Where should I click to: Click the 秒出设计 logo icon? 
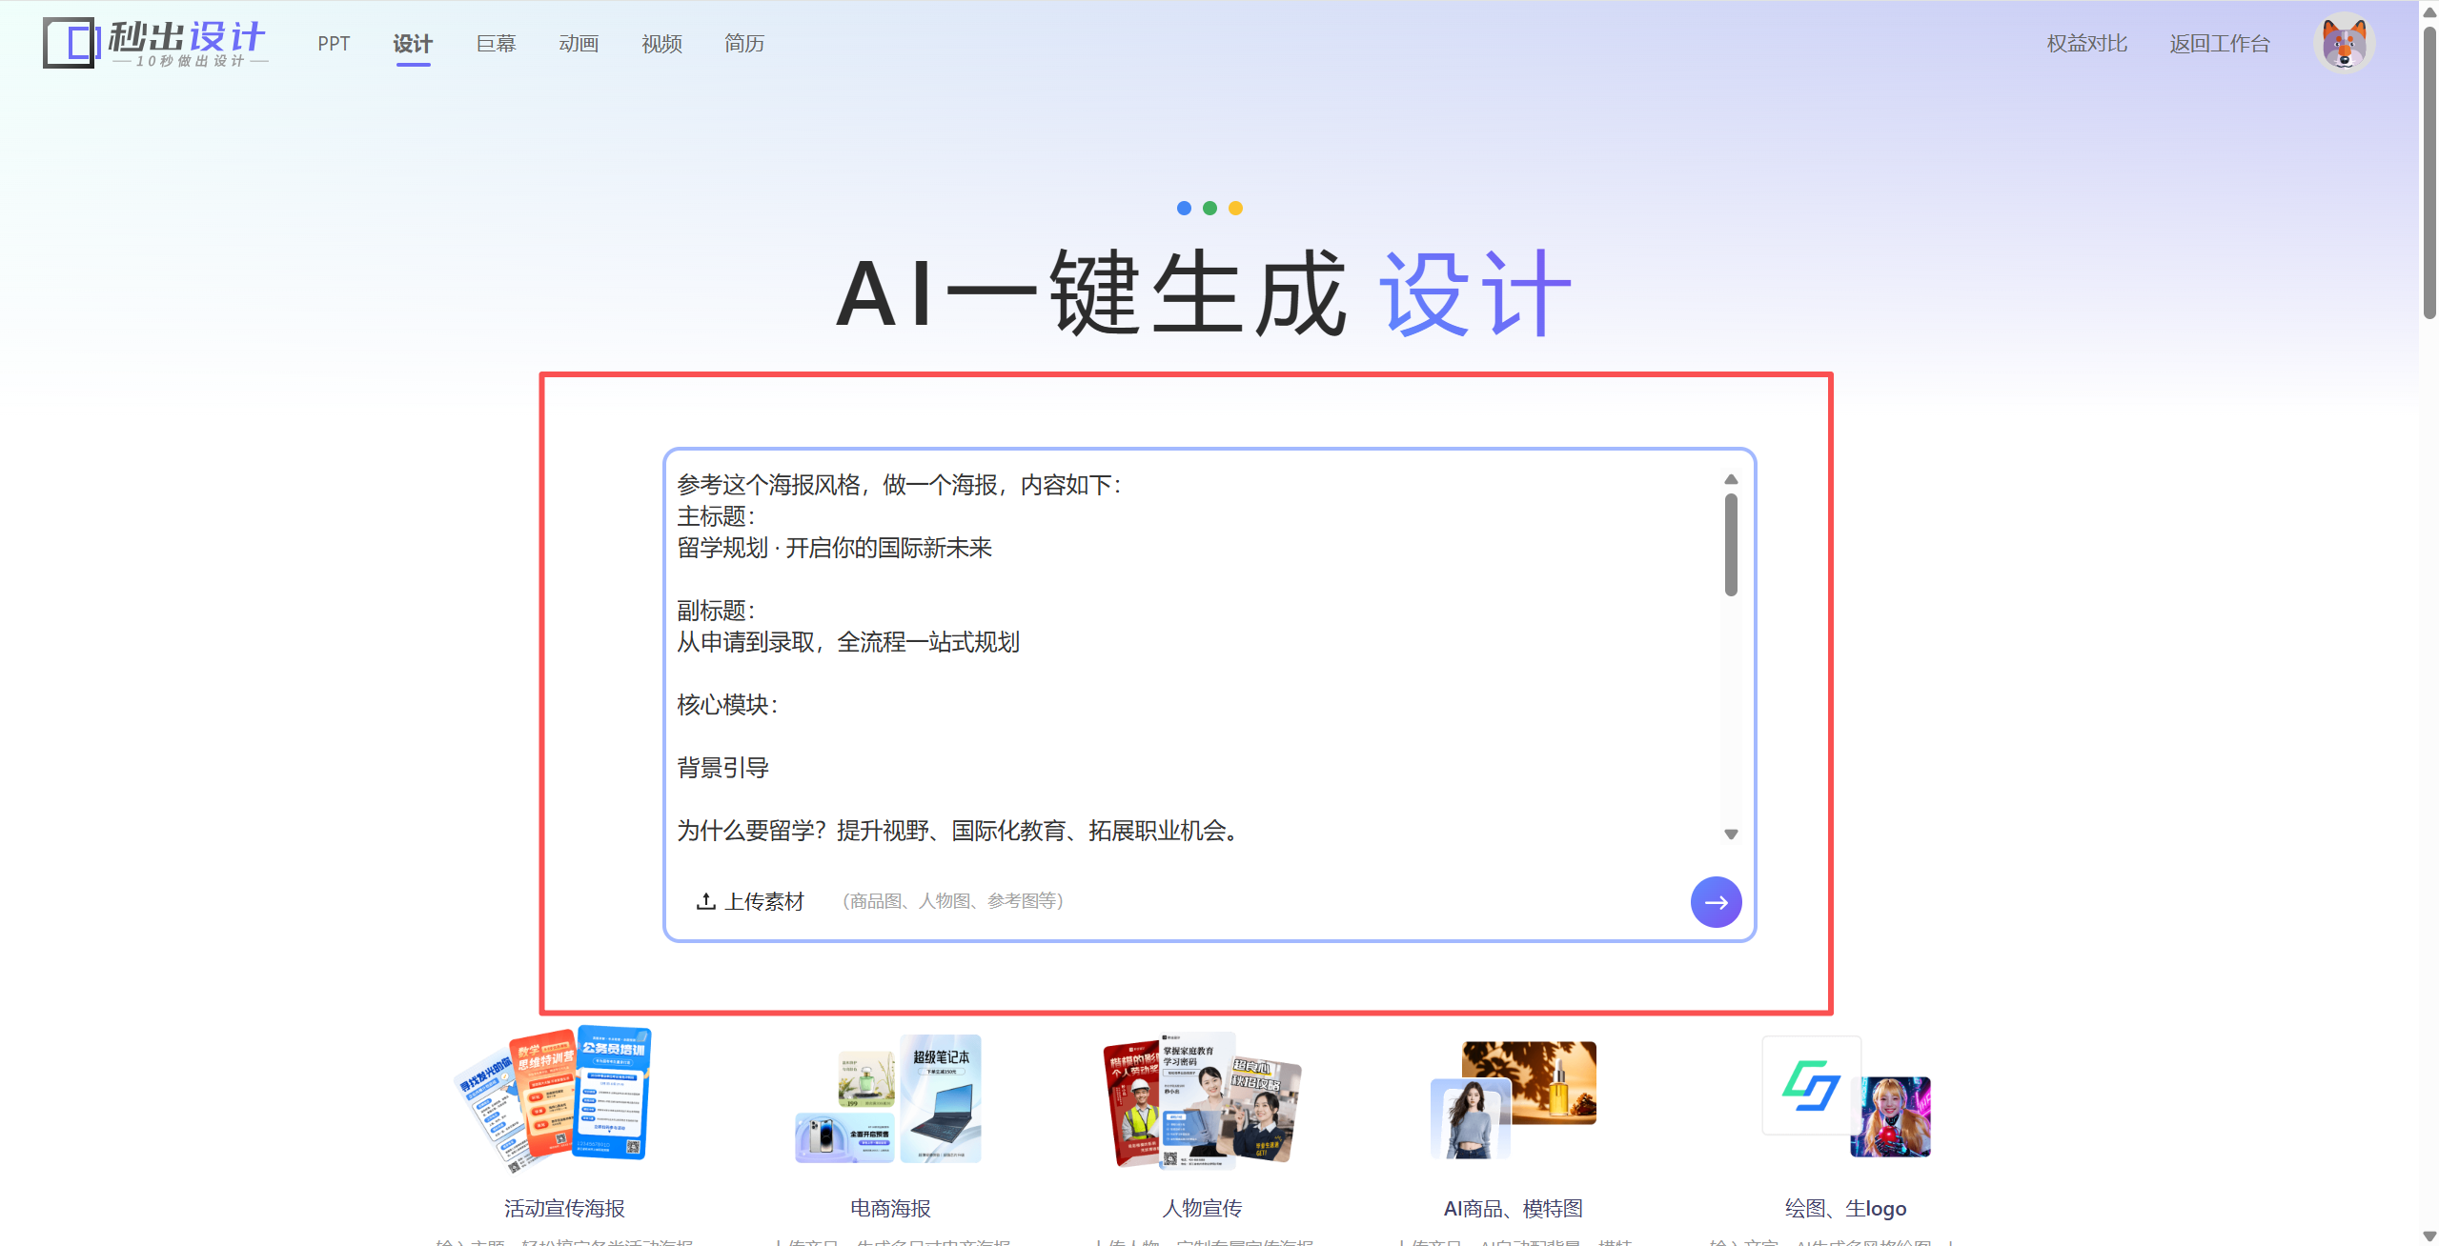(70, 43)
